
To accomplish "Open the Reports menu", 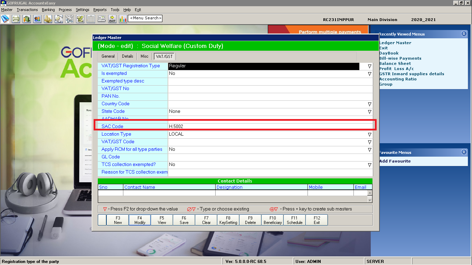I will (100, 10).
